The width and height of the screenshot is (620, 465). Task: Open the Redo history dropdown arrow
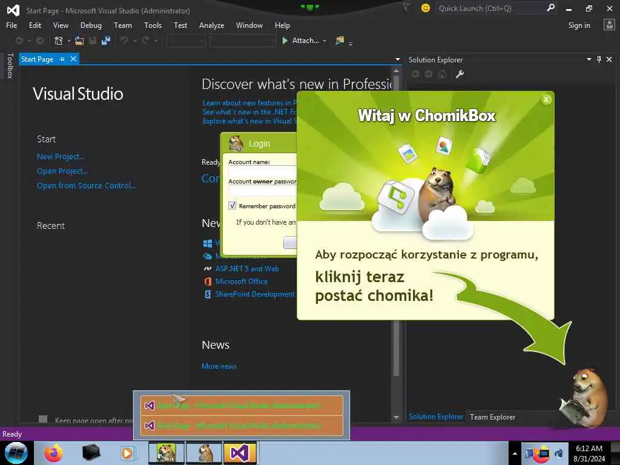coord(156,41)
